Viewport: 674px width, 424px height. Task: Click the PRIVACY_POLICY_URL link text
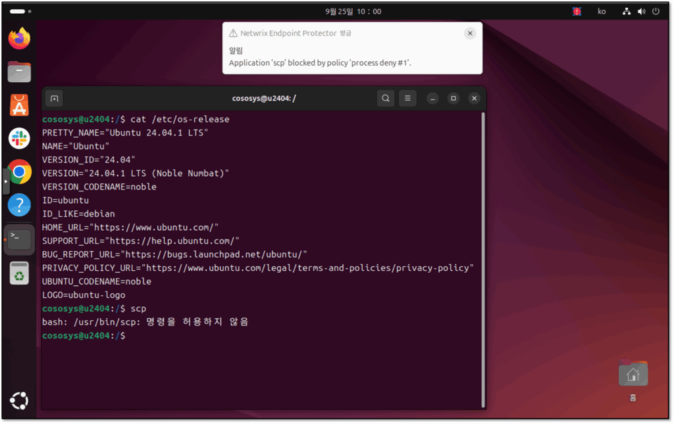307,268
